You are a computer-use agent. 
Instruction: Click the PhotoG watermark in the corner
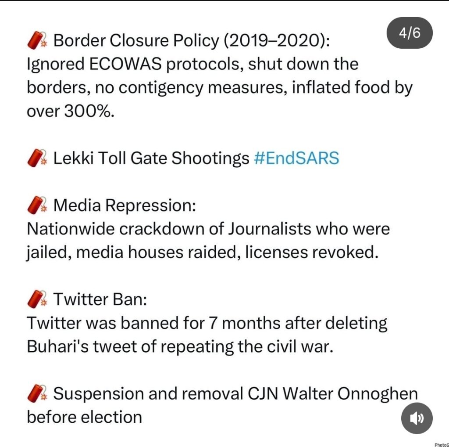pos(441,444)
